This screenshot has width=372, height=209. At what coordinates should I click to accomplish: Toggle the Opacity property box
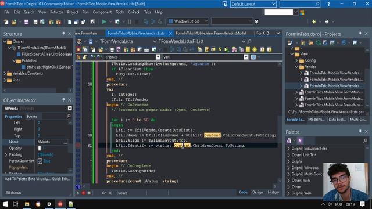coord(40,149)
